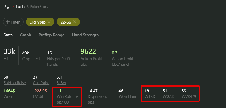Click the FuchsJ player name
Image resolution: width=226 pixels, height=108 pixels.
tap(22, 7)
